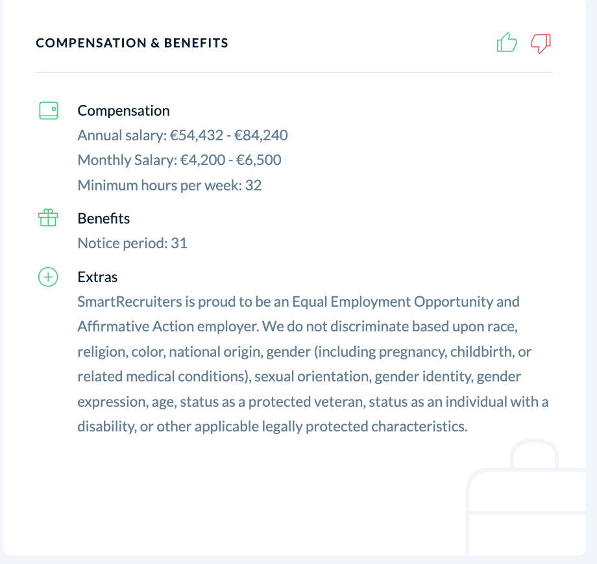597x564 pixels.
Task: Click the line mentioning sexual orientation
Action: pos(299,377)
